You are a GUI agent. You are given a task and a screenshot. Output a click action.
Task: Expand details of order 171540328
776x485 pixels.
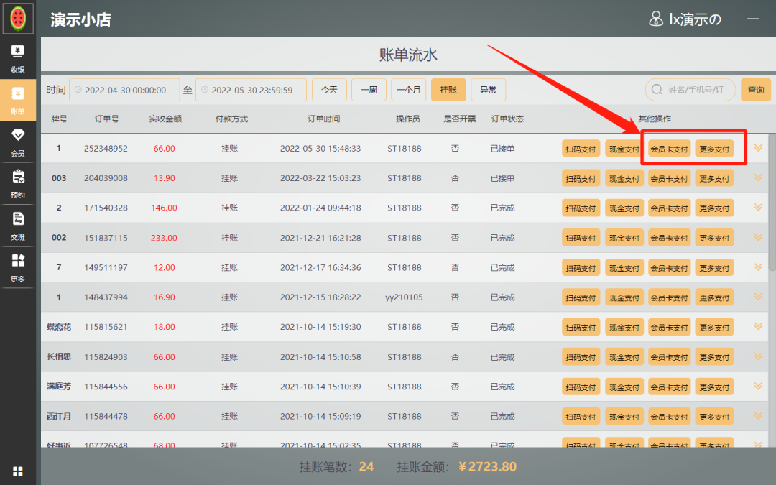758,208
